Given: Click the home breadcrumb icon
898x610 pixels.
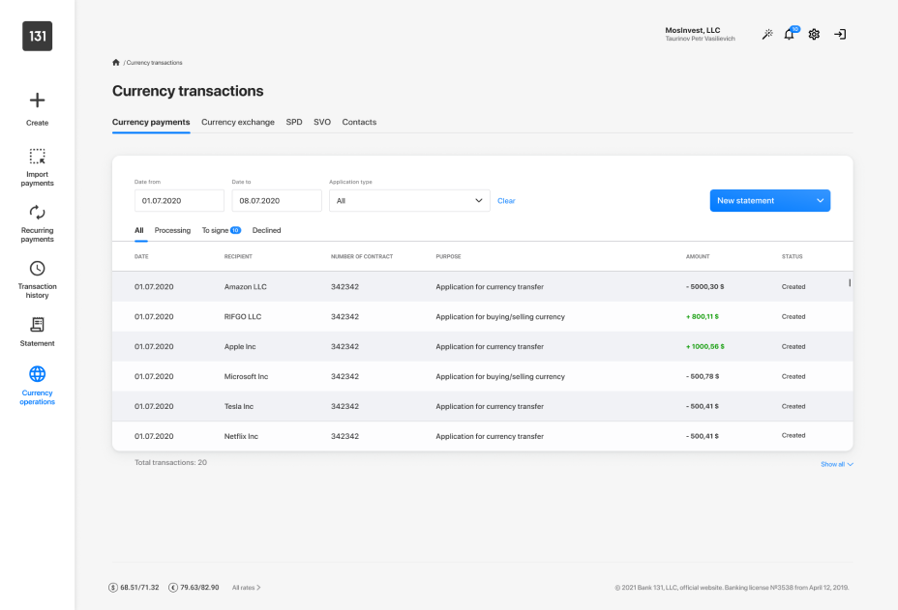Looking at the screenshot, I should click(116, 63).
